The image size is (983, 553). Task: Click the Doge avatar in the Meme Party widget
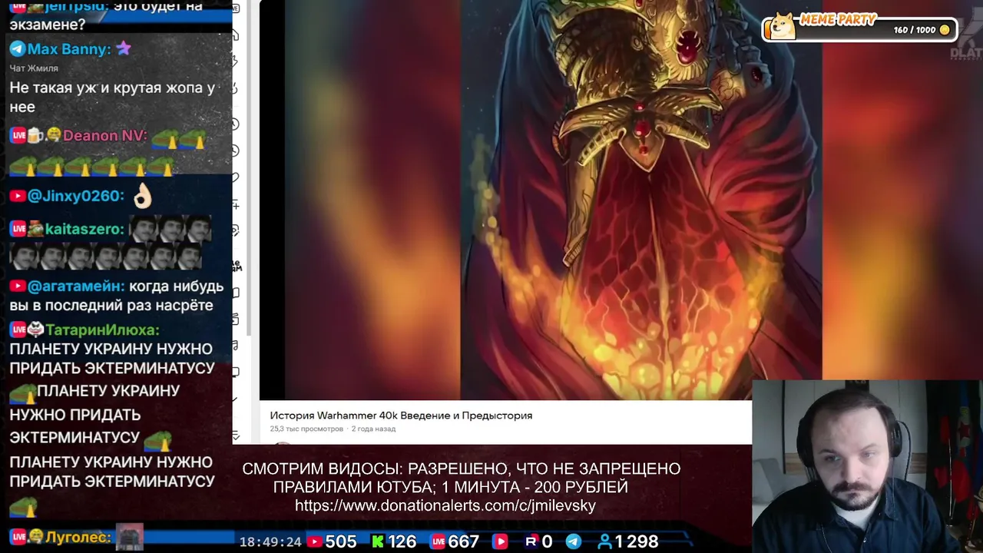click(782, 26)
